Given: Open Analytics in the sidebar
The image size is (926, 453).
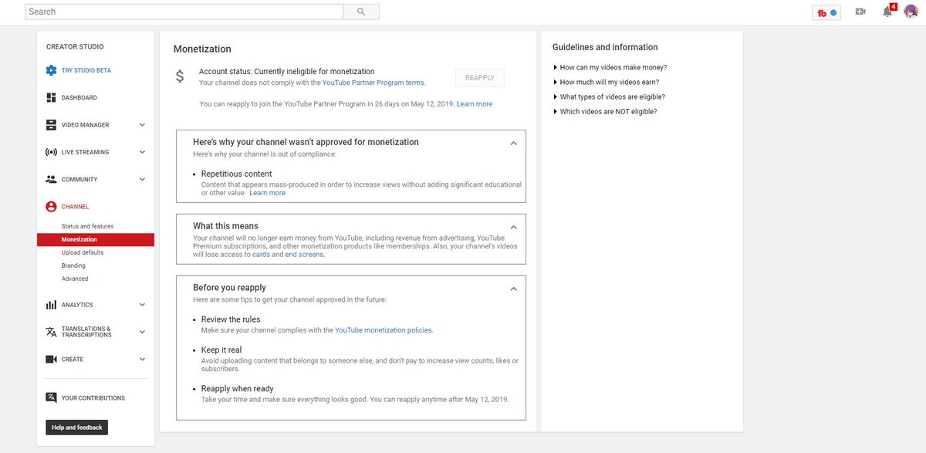Looking at the screenshot, I should click(77, 305).
